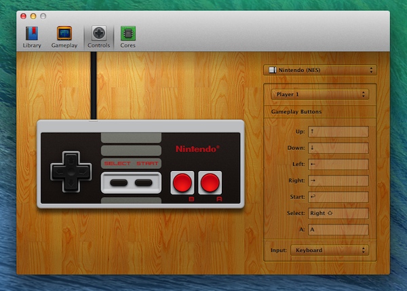
Task: Click the Gameplay Buttons section header
Action: (296, 112)
